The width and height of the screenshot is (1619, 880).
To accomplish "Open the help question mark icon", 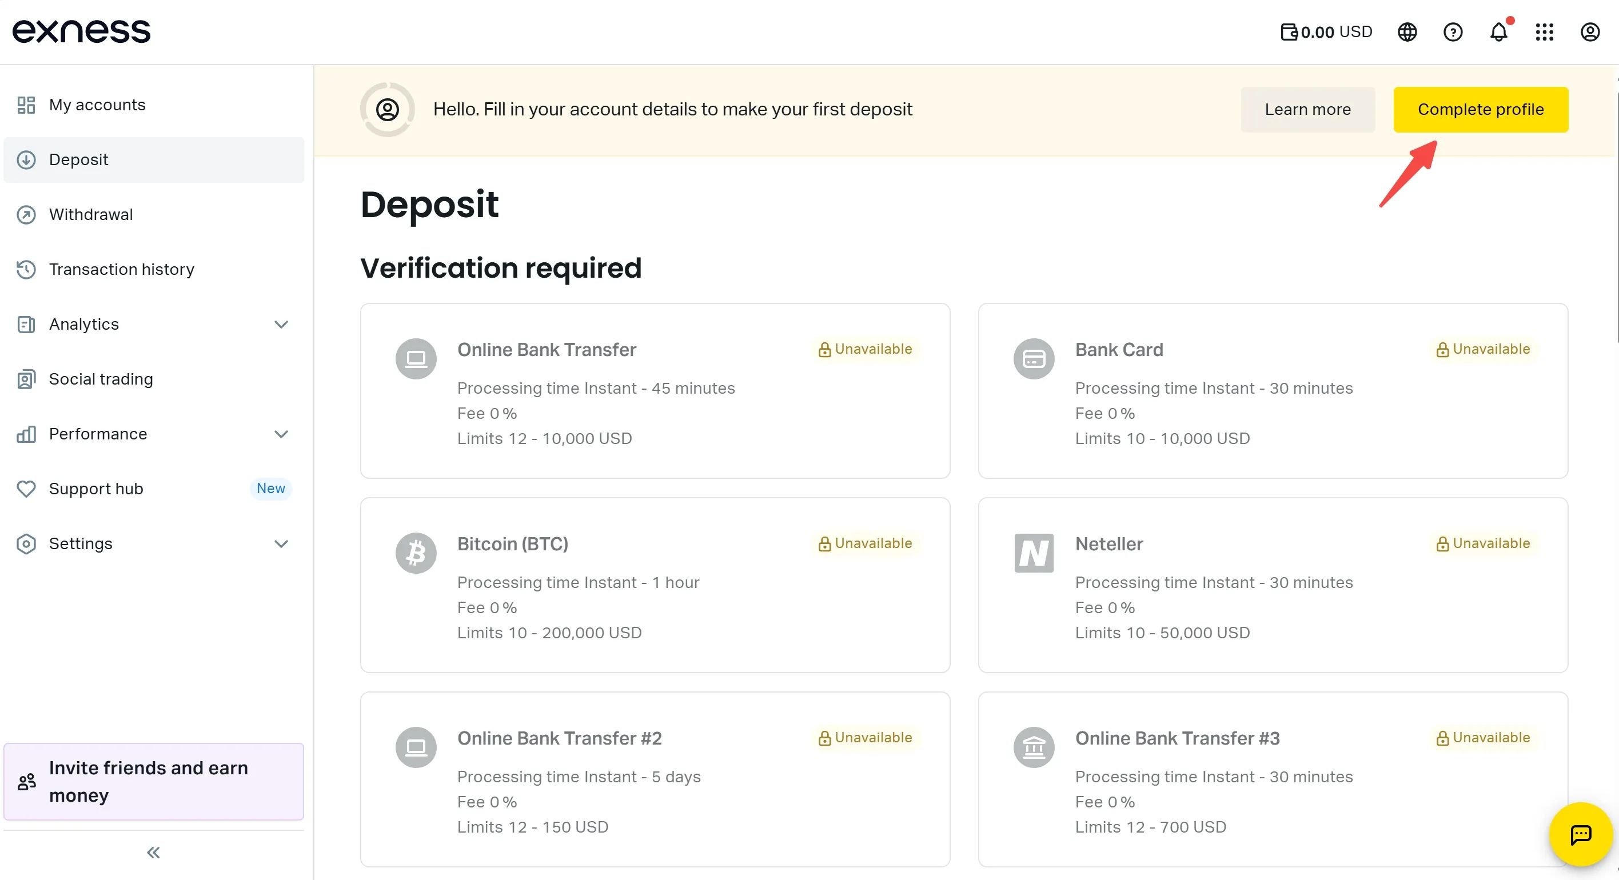I will (x=1453, y=32).
